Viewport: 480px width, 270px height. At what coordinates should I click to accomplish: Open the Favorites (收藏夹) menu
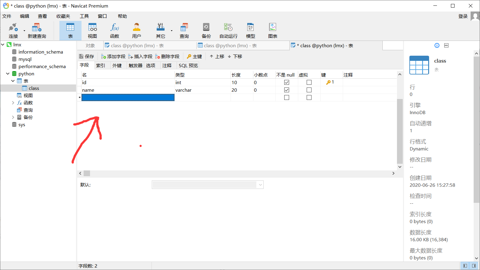[x=63, y=16]
